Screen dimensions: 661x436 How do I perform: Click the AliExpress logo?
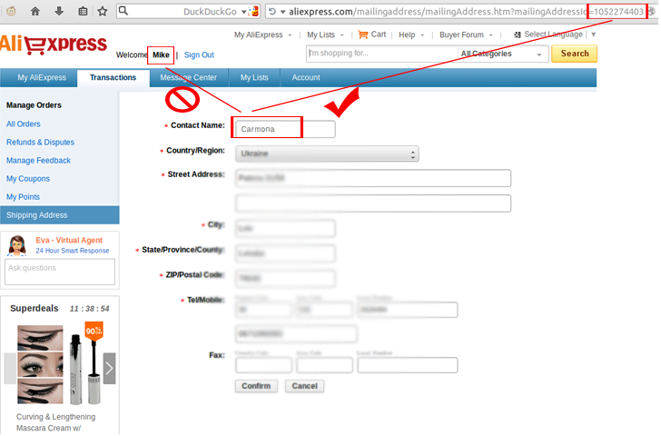click(x=54, y=45)
